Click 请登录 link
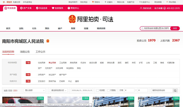The image size is (183, 107). [x=9, y=2]
